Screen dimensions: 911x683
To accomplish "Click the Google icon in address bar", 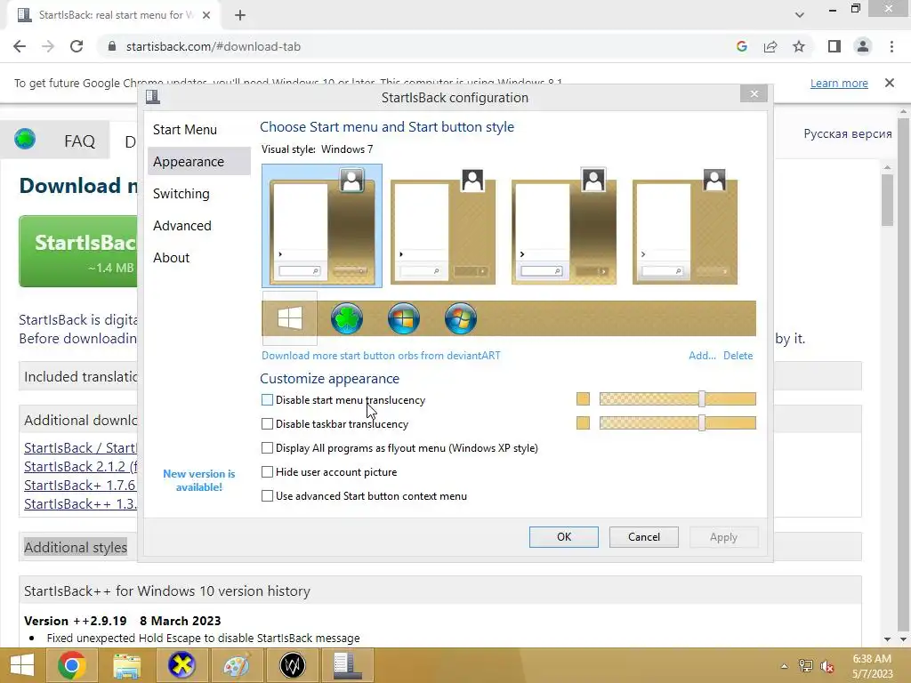I will point(741,46).
